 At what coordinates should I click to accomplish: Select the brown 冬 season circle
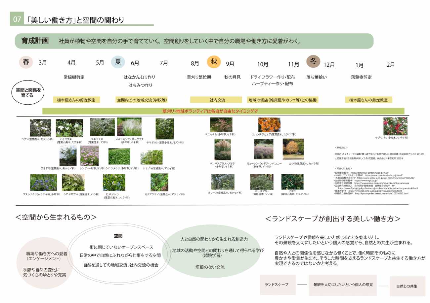(x=313, y=62)
